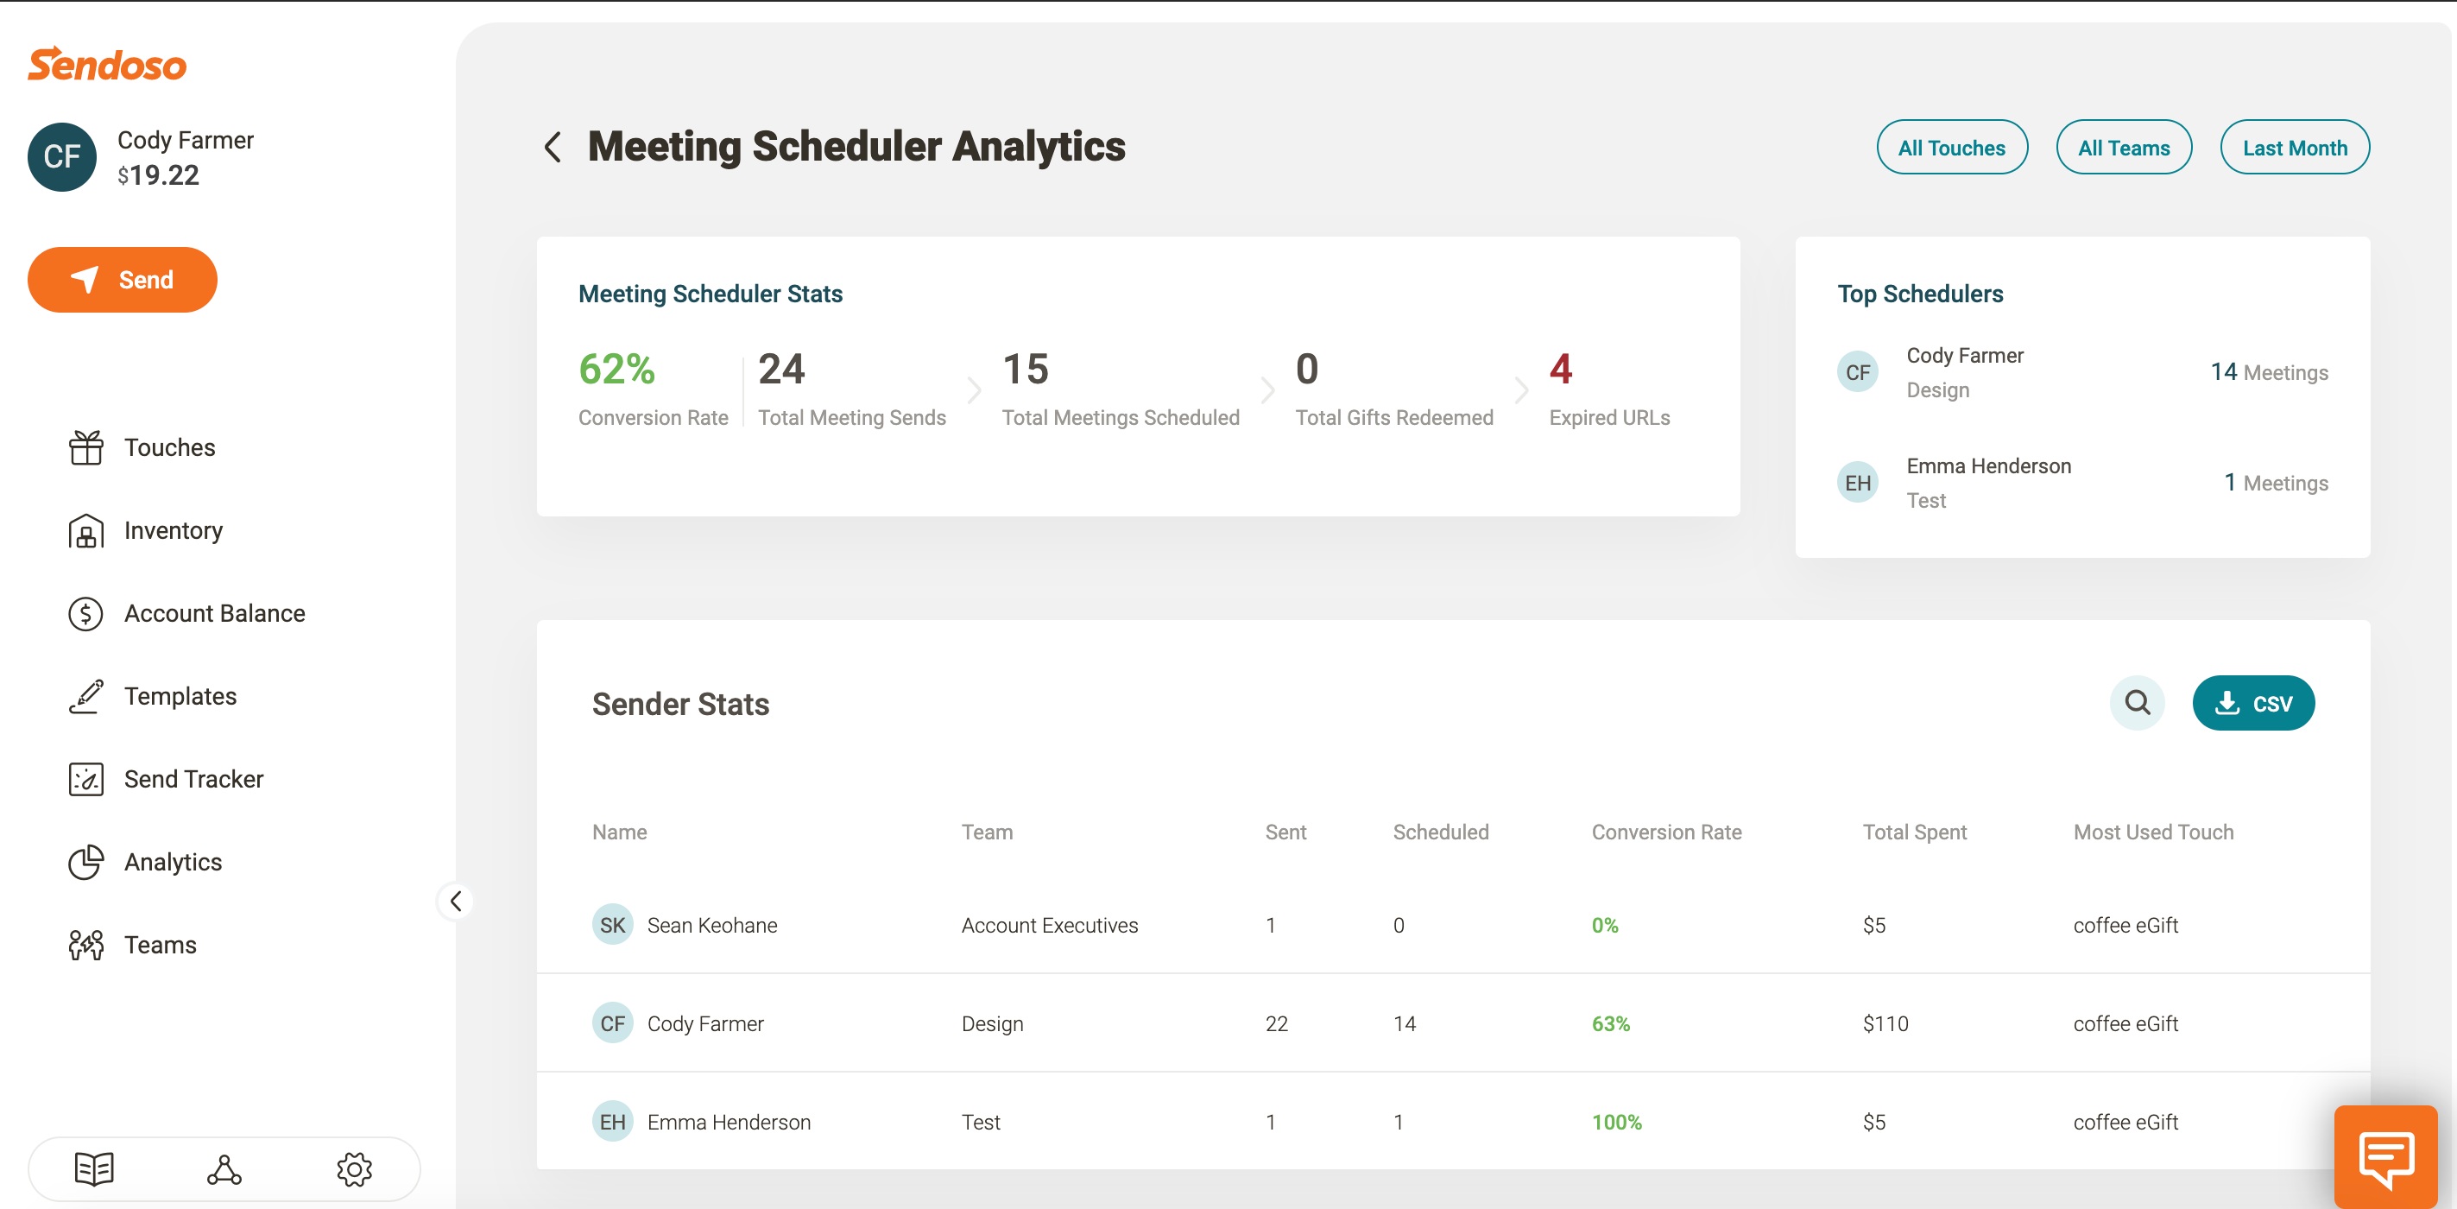This screenshot has width=2457, height=1209.
Task: Click the book icon in bottom bar
Action: click(x=94, y=1168)
